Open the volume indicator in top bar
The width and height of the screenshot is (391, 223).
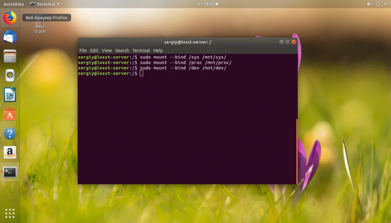pos(369,4)
